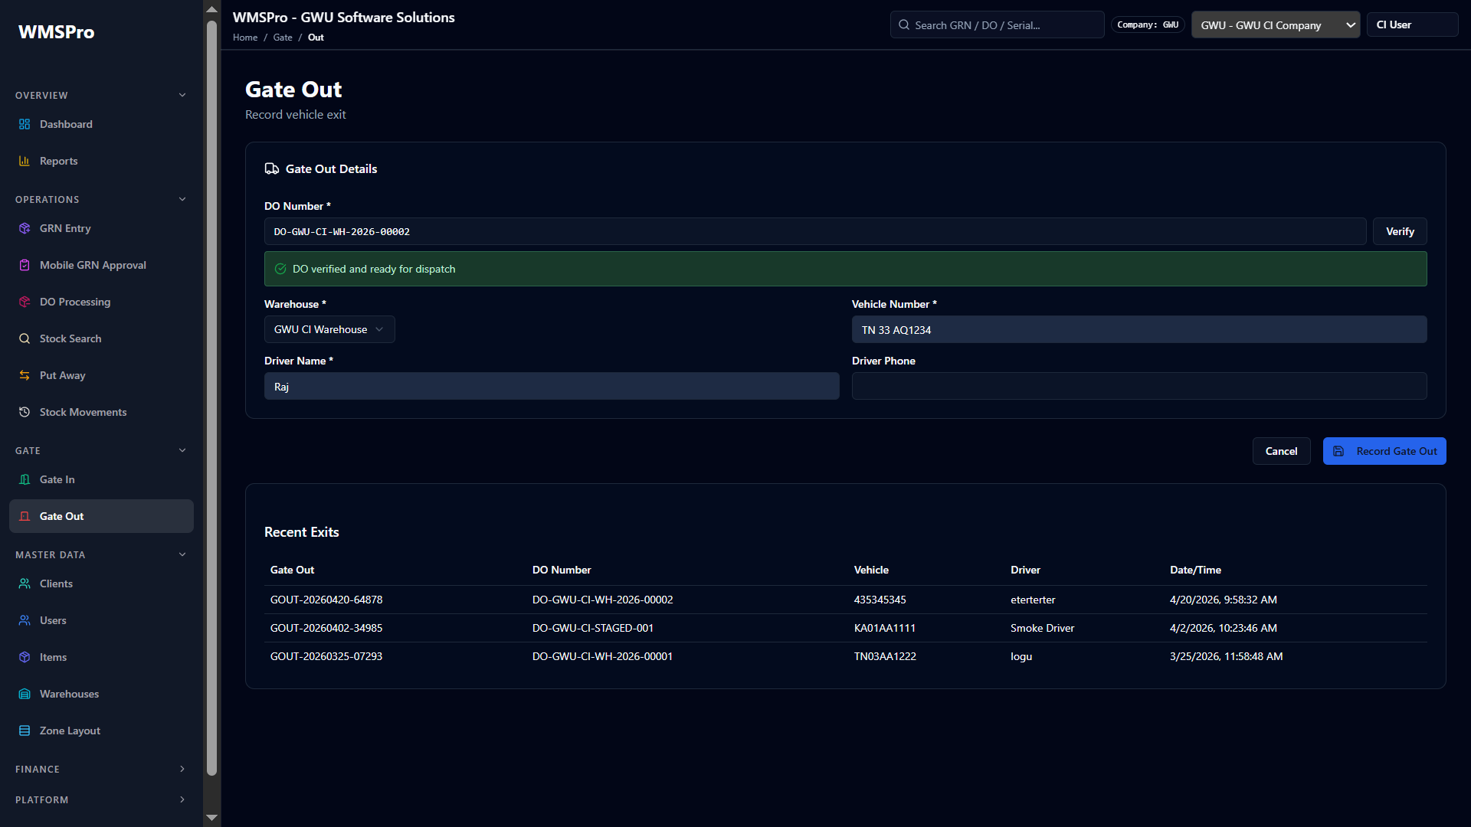Screen dimensions: 1471x827
Task: Click the Gate In door icon
Action: point(25,479)
